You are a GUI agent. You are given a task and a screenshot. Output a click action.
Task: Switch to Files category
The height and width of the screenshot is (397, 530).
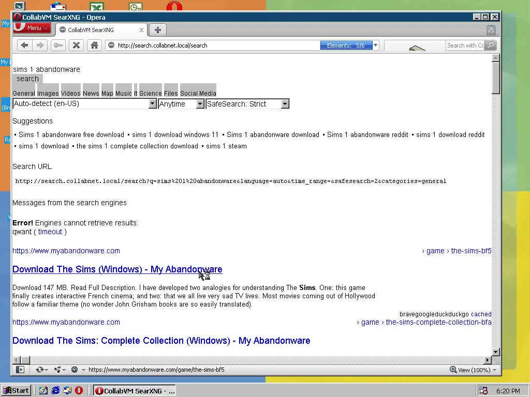171,93
